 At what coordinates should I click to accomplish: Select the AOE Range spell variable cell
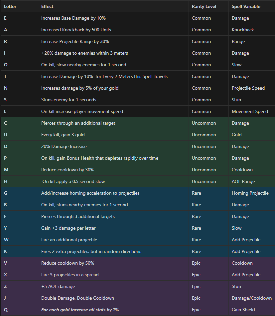[x=243, y=181]
